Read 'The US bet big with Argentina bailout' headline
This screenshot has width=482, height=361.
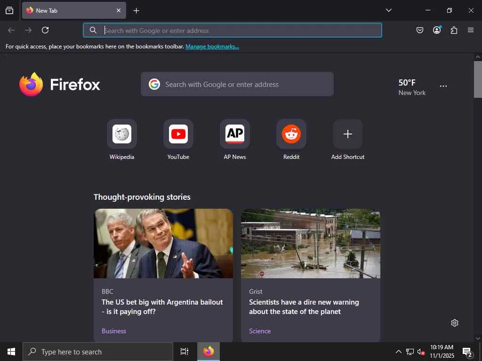coord(162,306)
